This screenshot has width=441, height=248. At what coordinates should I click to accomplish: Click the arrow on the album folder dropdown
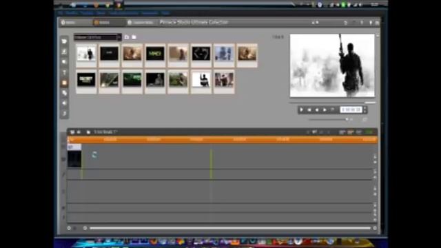(x=119, y=37)
